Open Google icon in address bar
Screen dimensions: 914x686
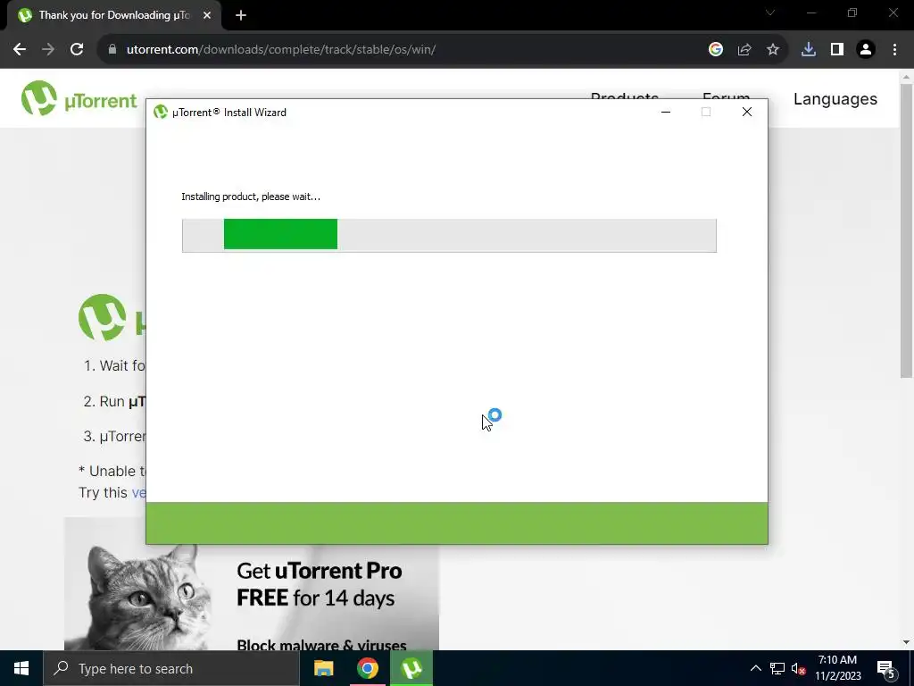pyautogui.click(x=715, y=50)
